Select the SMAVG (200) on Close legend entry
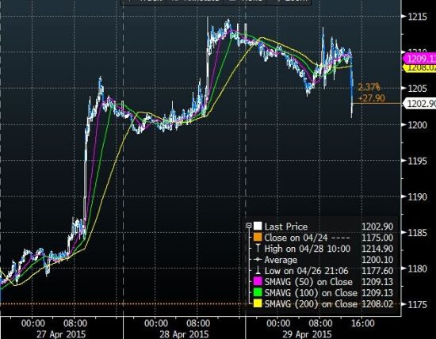Viewport: 436px width, 339px height. point(311,303)
